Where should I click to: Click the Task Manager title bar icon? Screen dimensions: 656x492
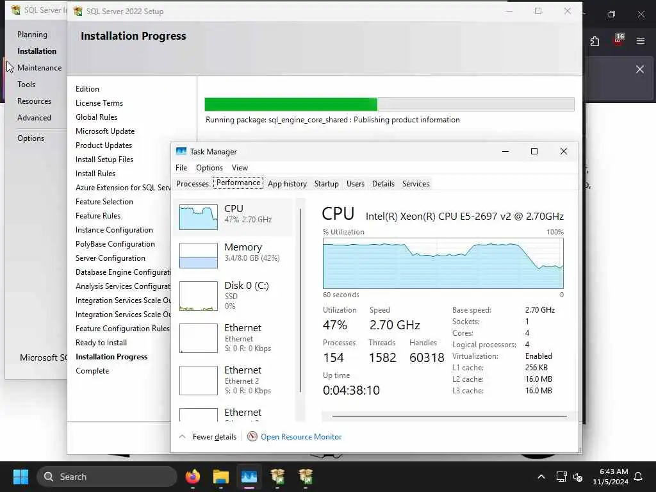click(181, 151)
